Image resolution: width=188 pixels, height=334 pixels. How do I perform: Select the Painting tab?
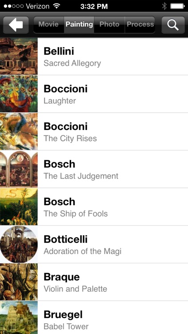coord(79,24)
